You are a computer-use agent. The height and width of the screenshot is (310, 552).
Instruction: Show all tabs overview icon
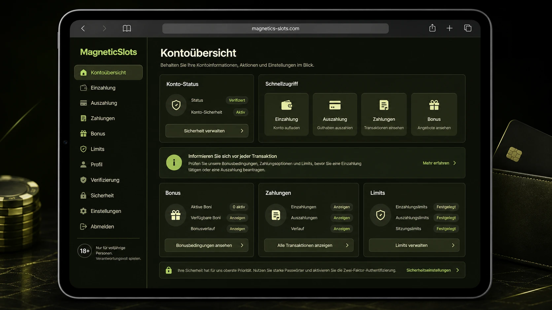[x=467, y=28]
